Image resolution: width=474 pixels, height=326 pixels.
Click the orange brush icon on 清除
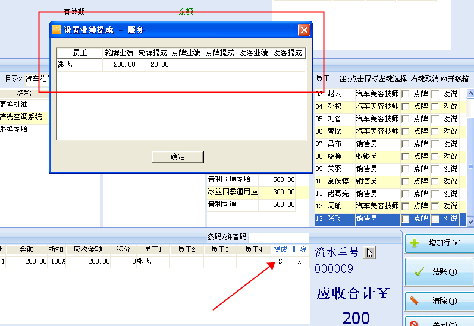[x=414, y=300]
